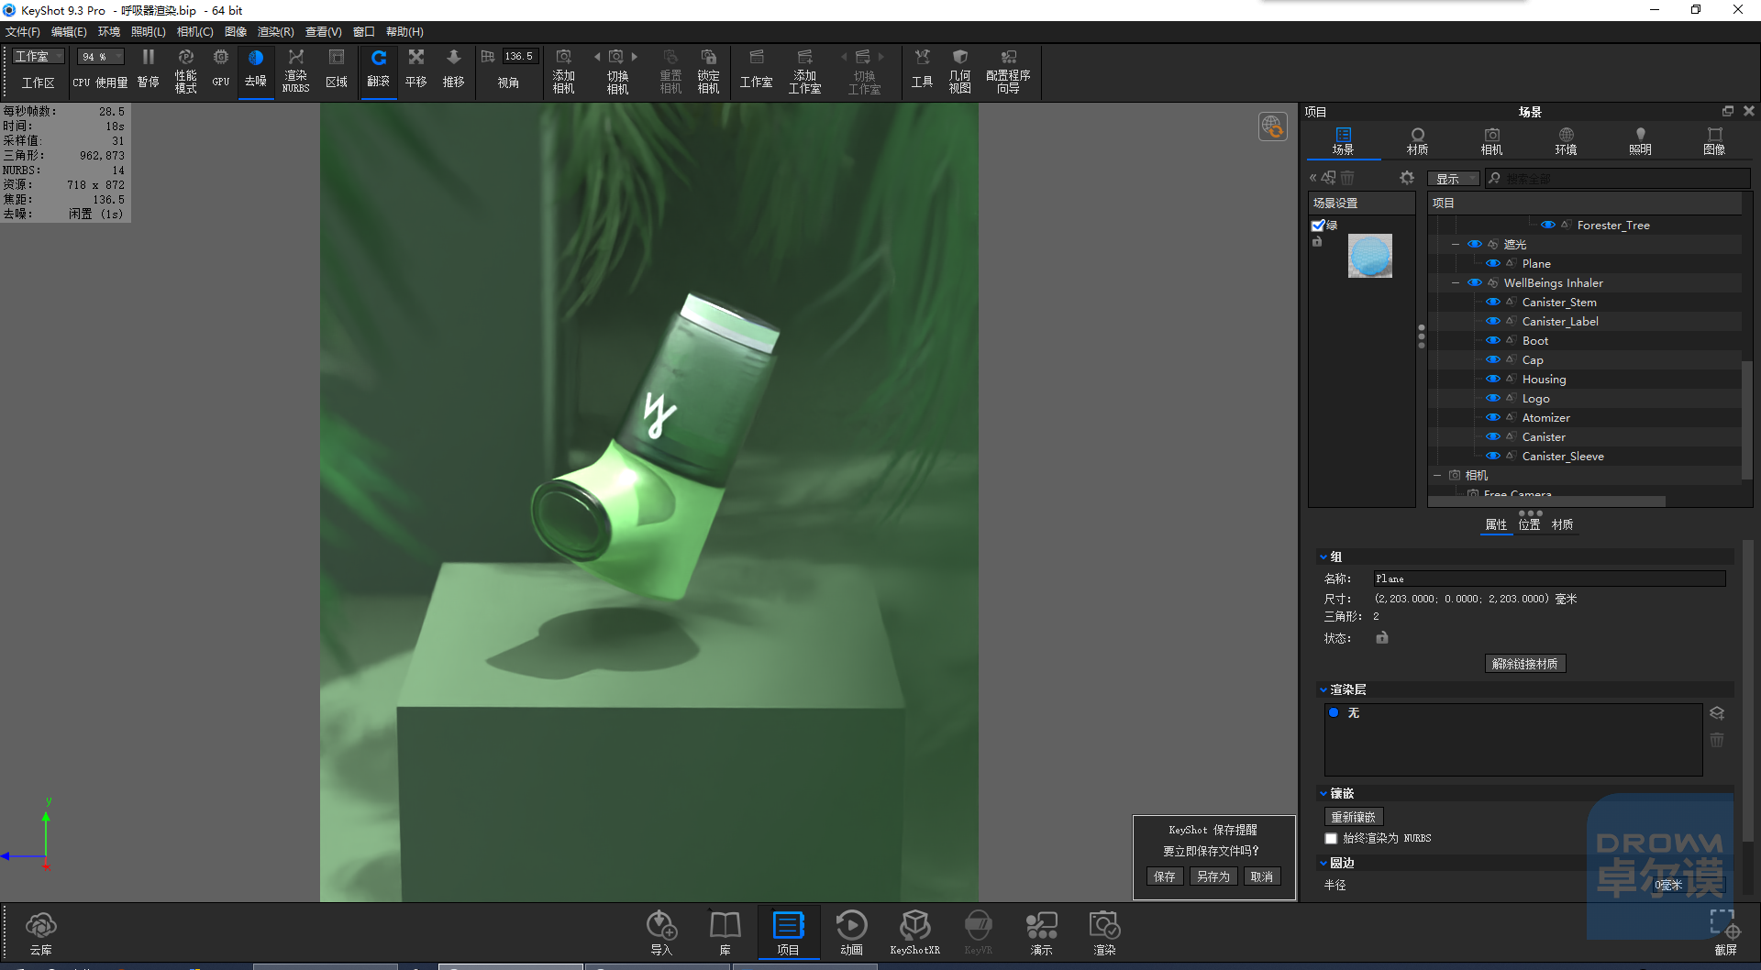This screenshot has width=1761, height=970.
Task: Open the 工作室 workspace dropdown
Action: 39,57
